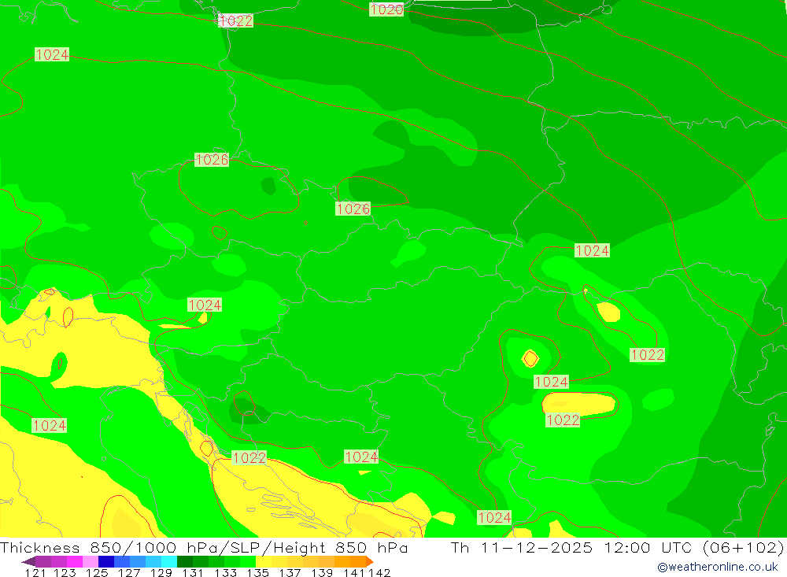The width and height of the screenshot is (787, 577).
Task: Click the 'Th 11-12-2025 12:00 UTC (06+102)' timestamp
Action: [617, 547]
